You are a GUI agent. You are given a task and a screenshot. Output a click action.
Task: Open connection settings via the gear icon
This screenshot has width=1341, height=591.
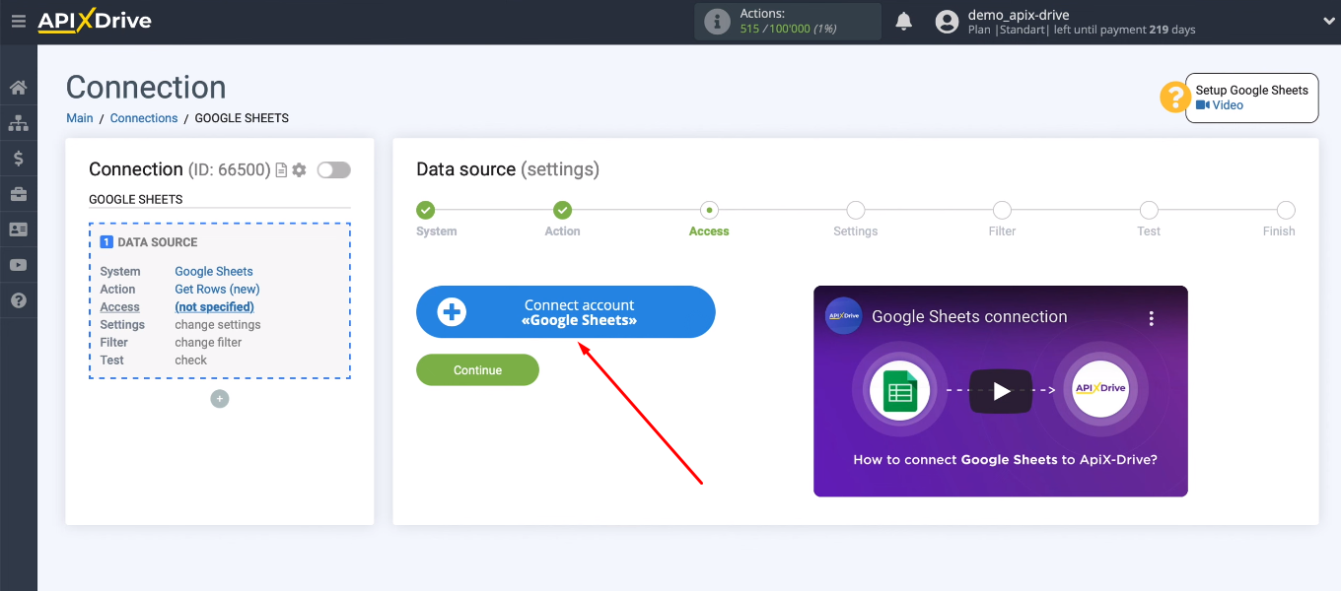(298, 169)
